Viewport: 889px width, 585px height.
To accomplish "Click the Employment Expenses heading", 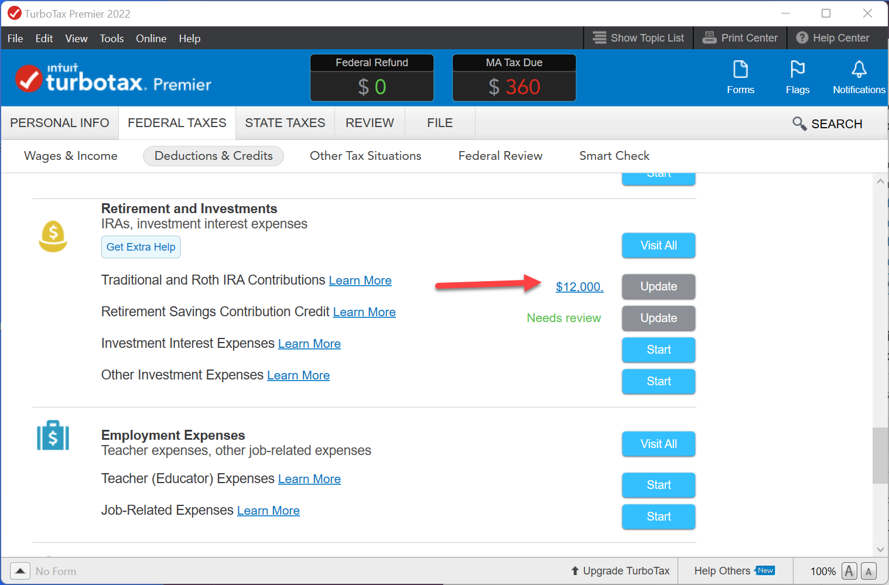I will pyautogui.click(x=173, y=435).
